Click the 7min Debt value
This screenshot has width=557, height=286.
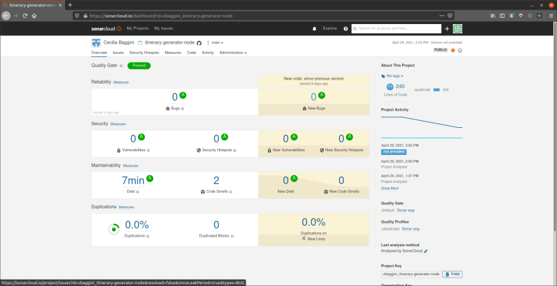pyautogui.click(x=133, y=181)
